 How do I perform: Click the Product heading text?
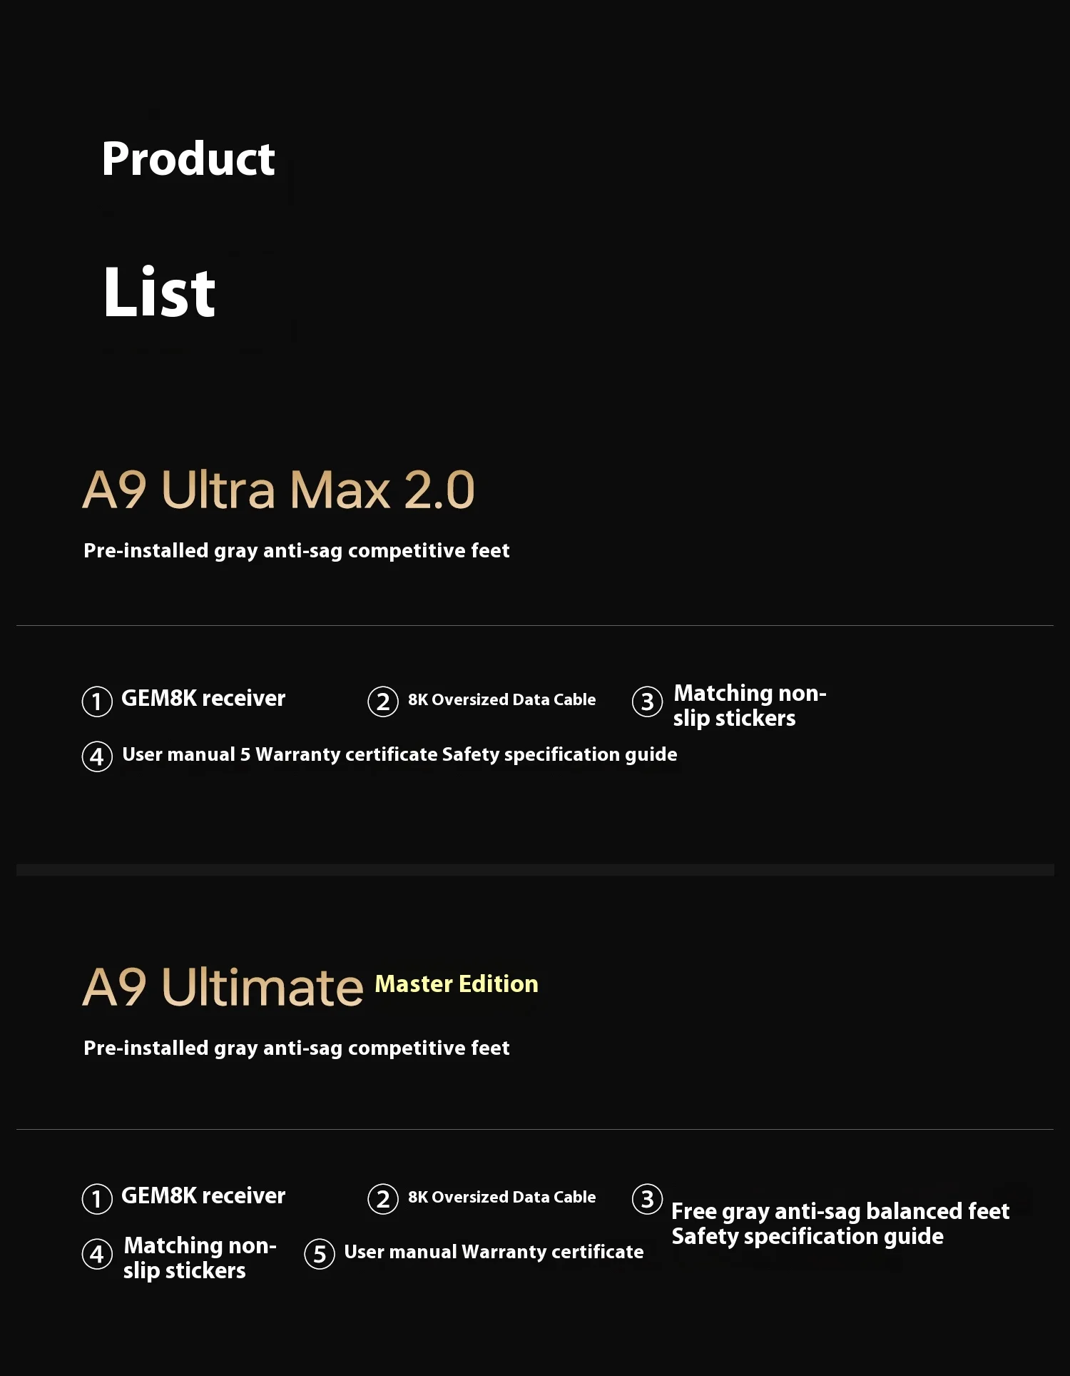(188, 158)
